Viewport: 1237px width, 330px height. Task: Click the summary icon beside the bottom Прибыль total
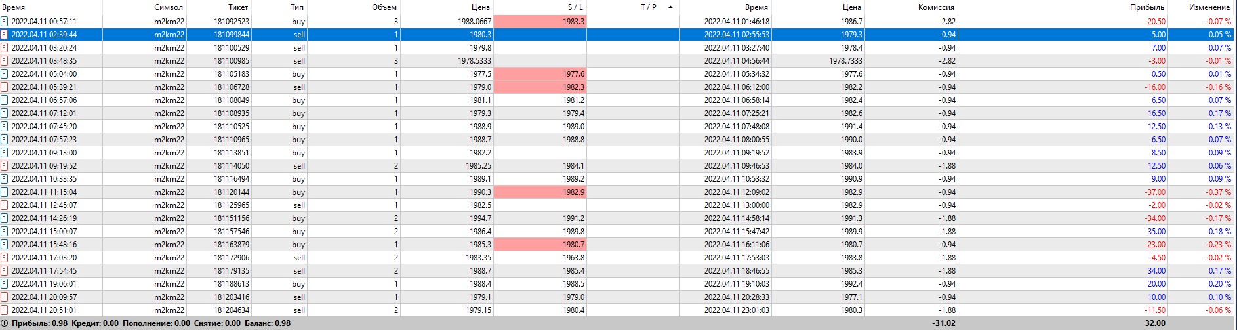(5, 323)
